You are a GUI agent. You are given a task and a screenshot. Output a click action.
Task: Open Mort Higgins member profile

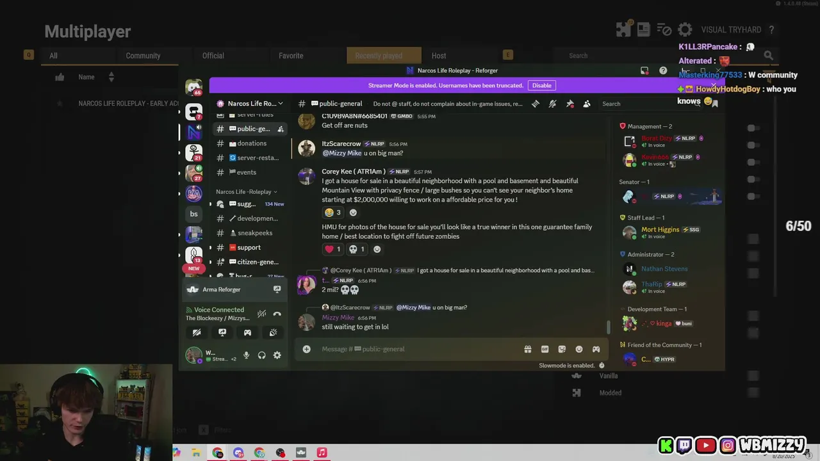669,232
